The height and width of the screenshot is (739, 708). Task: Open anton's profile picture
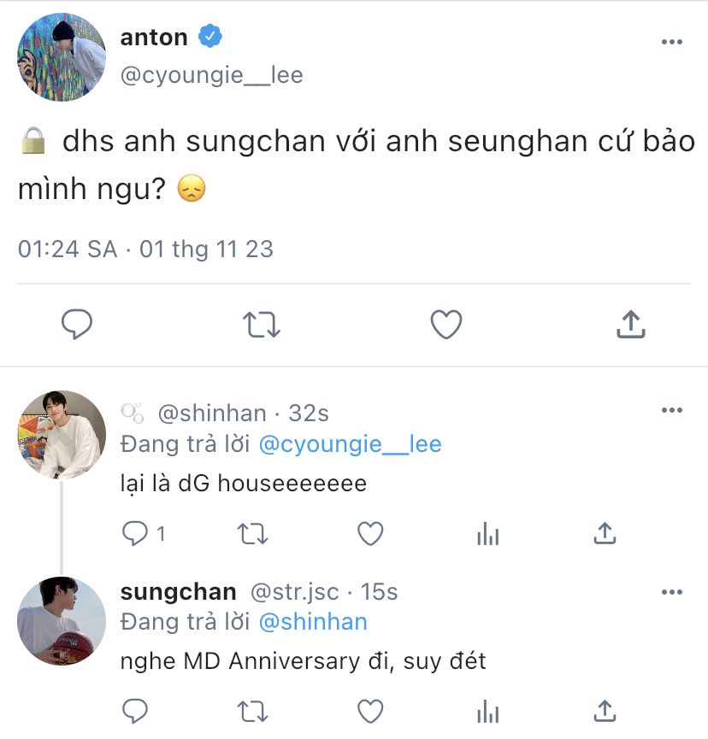62,57
